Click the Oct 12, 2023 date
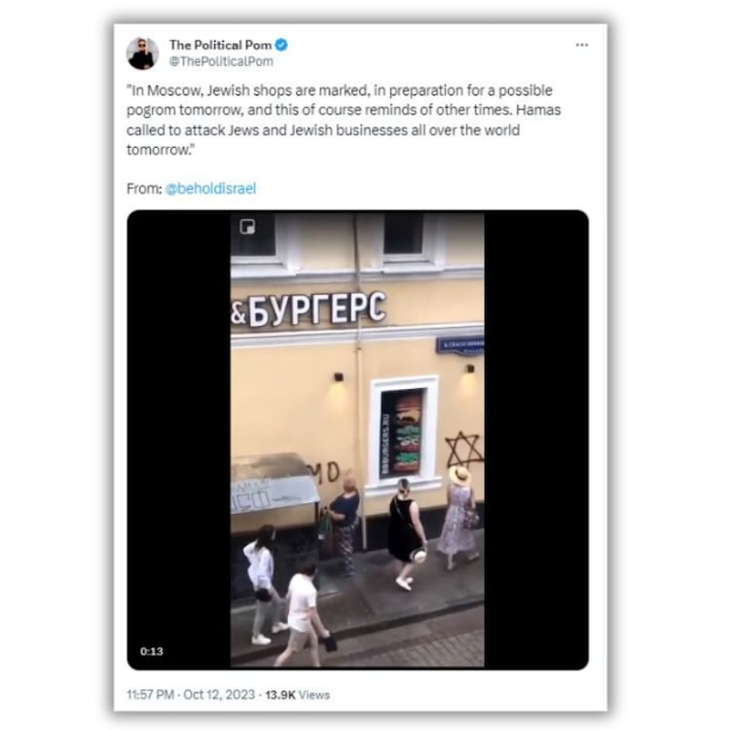Screen dimensions: 730x730 point(219,695)
